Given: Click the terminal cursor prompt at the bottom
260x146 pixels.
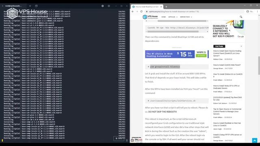Looking at the screenshot, I should click(x=2, y=140).
